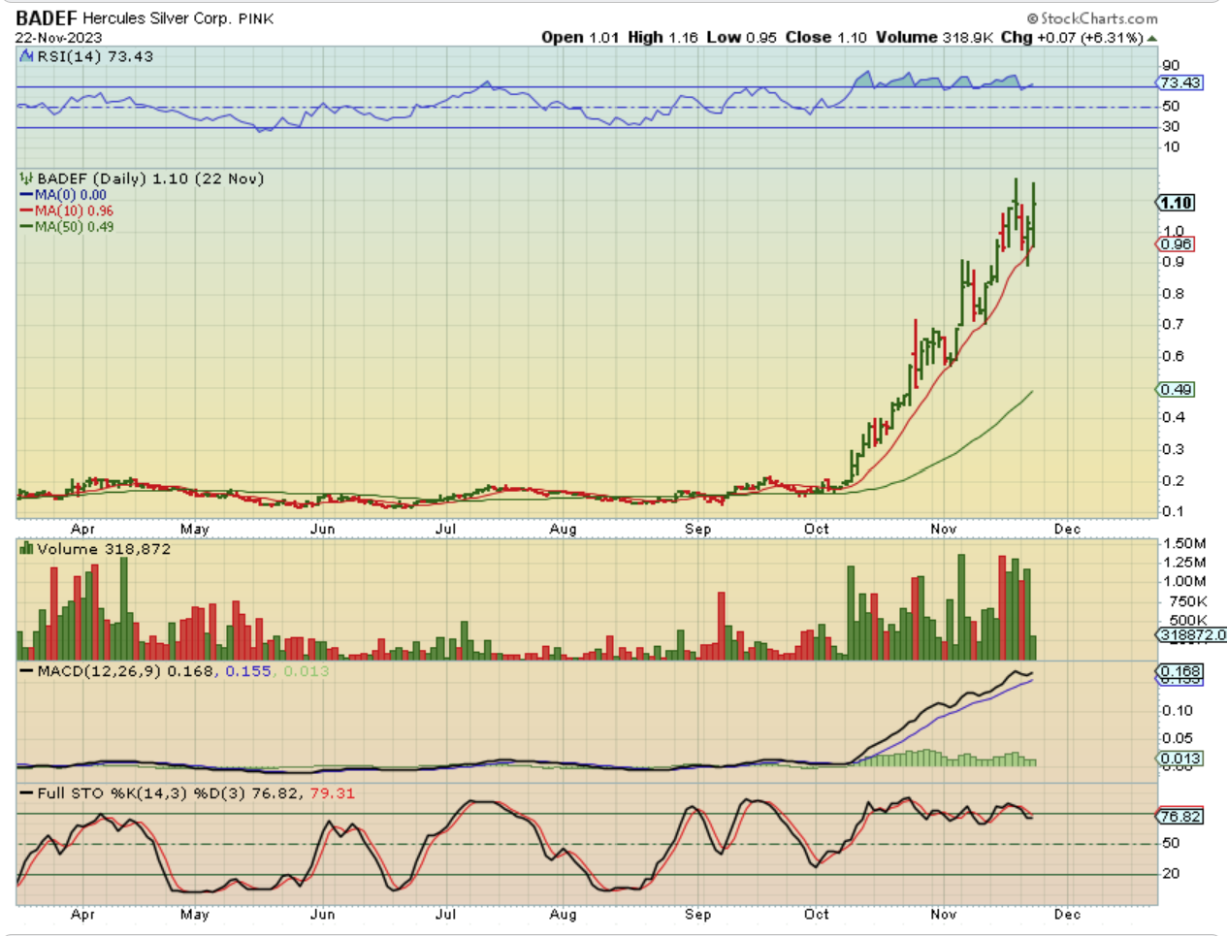
Task: Click the 'MA(50) 0.49' legend text
Action: 74,227
